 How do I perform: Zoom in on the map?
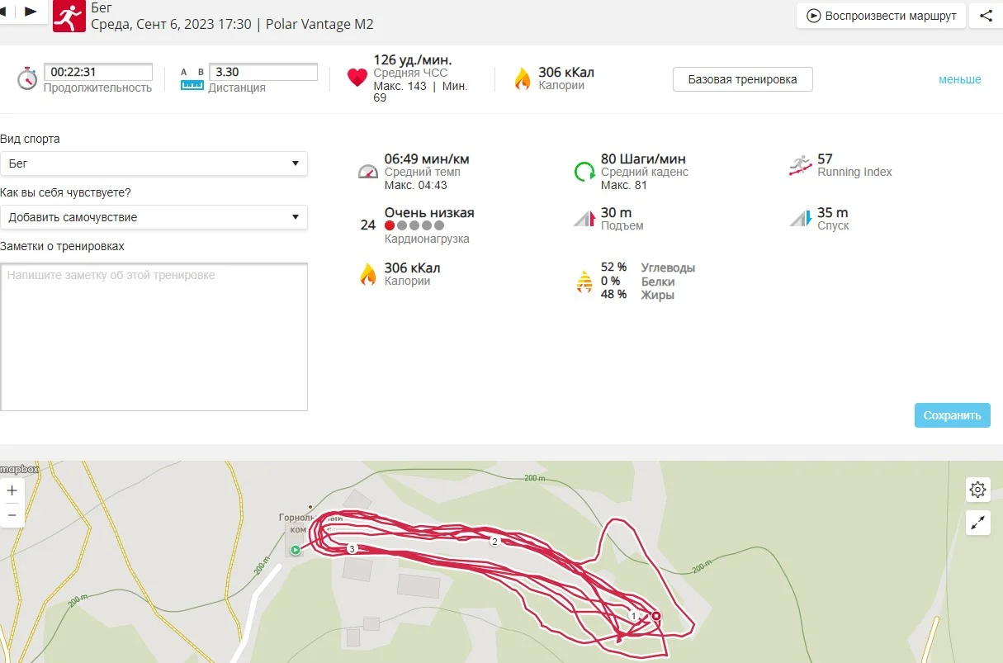(x=12, y=490)
